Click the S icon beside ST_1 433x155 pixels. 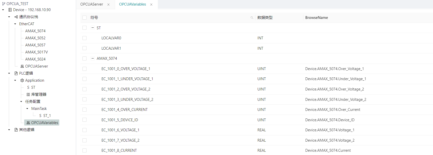tap(40, 116)
